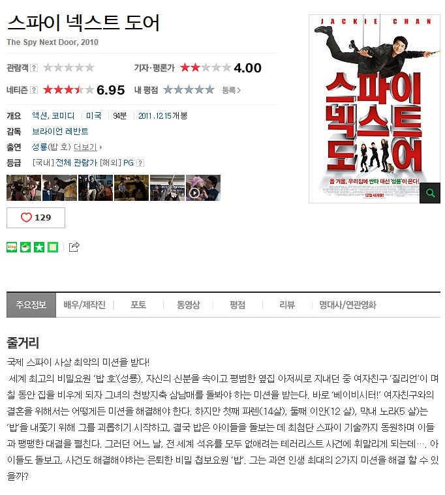
Task: Set my rating on 내 평점 stars
Action: [x=189, y=90]
